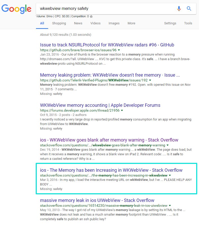Select the All results tab
199x225 pixels.
[42, 23]
